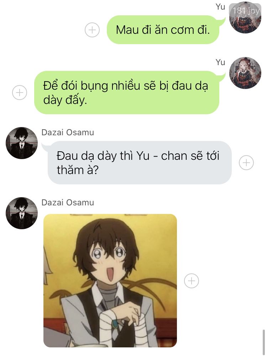The image size is (267, 357).
Task: Tap plus icon next to Dazai's picture message
Action: (x=192, y=281)
